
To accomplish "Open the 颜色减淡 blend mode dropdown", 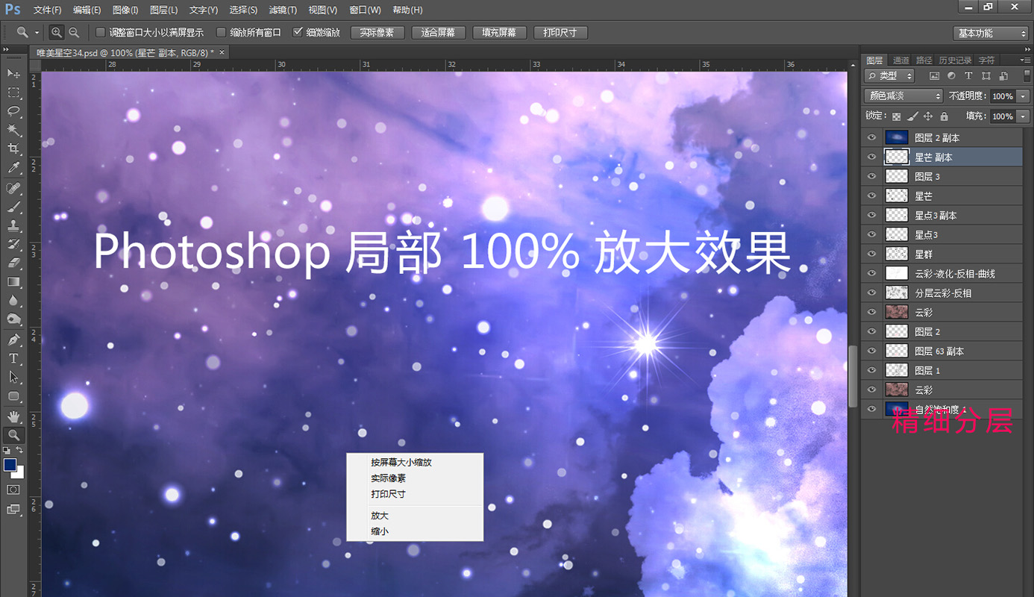I will pos(903,96).
